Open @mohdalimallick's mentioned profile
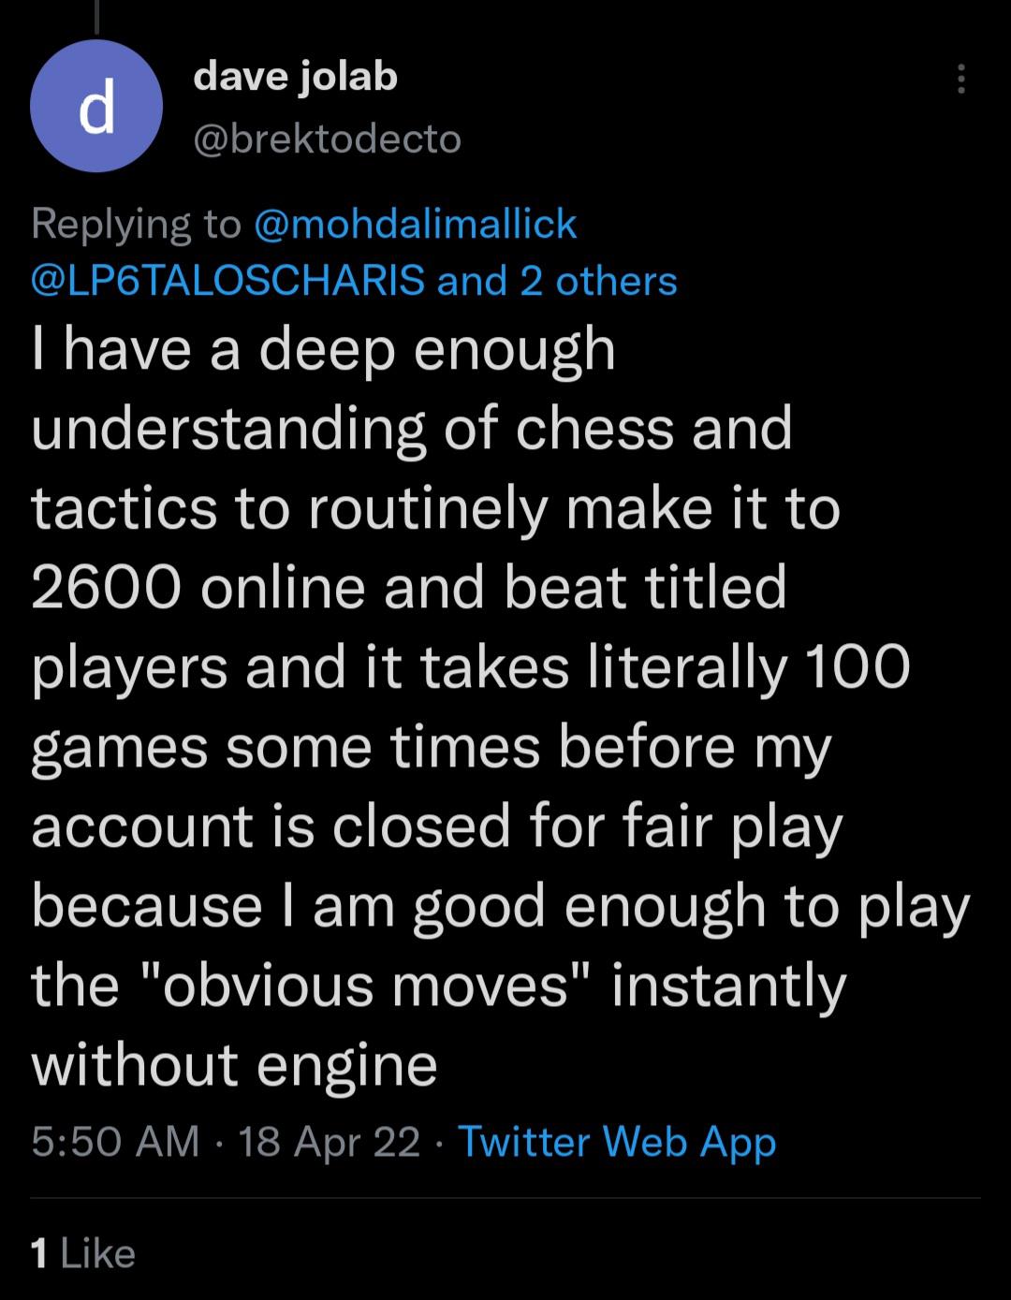 (415, 225)
